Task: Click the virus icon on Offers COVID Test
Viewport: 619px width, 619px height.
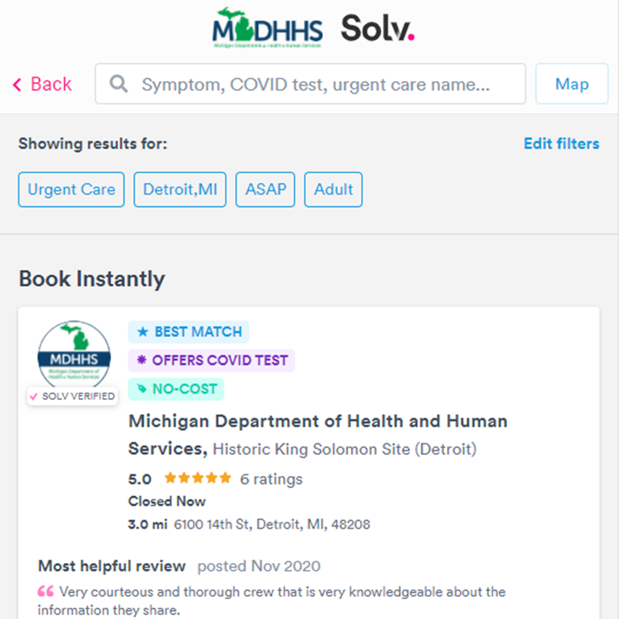Action: coord(142,359)
